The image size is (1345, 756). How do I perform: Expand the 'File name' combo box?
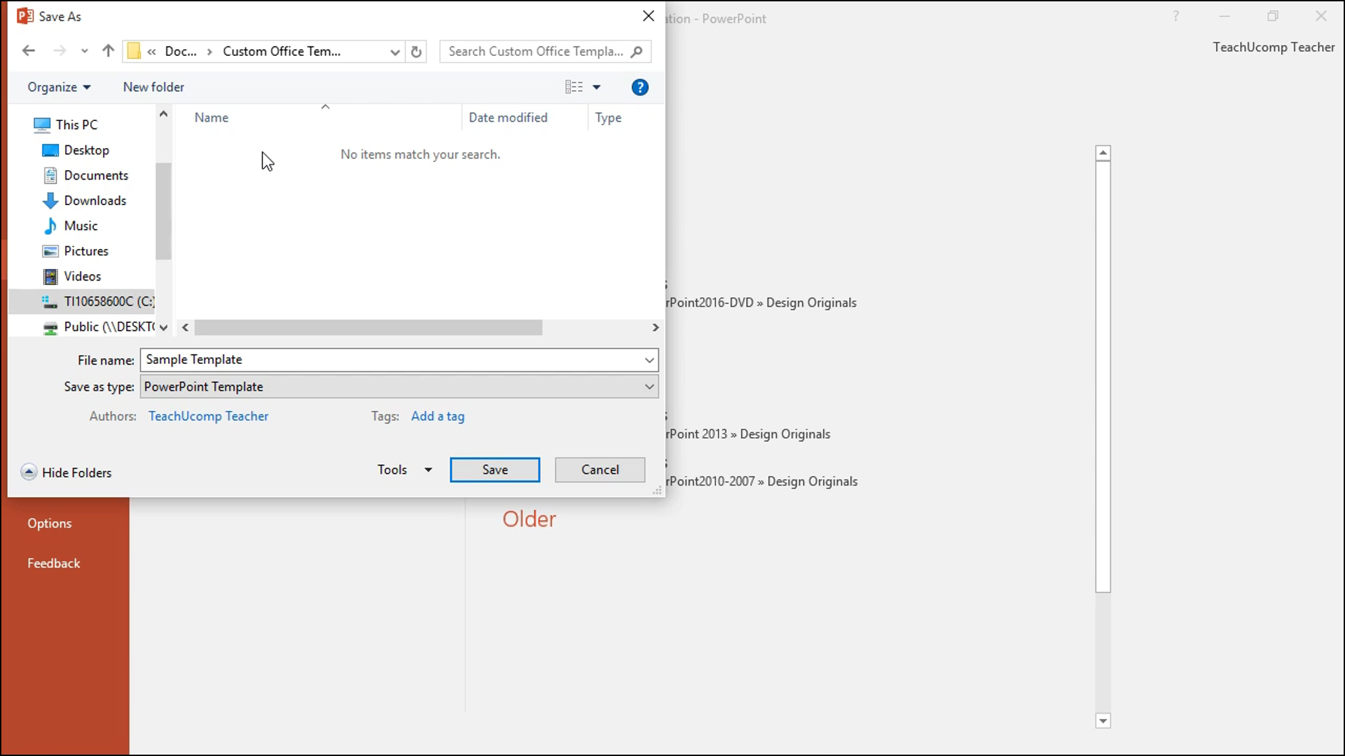point(650,360)
